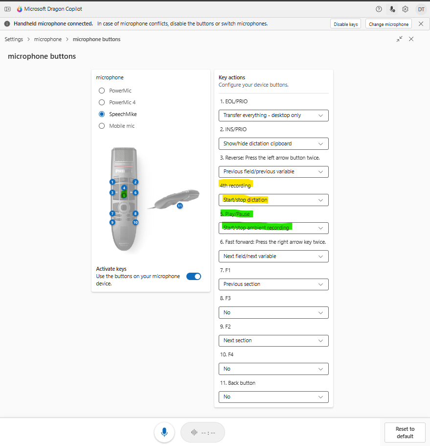
Task: Open the F4 dropdown set to No
Action: [273, 369]
